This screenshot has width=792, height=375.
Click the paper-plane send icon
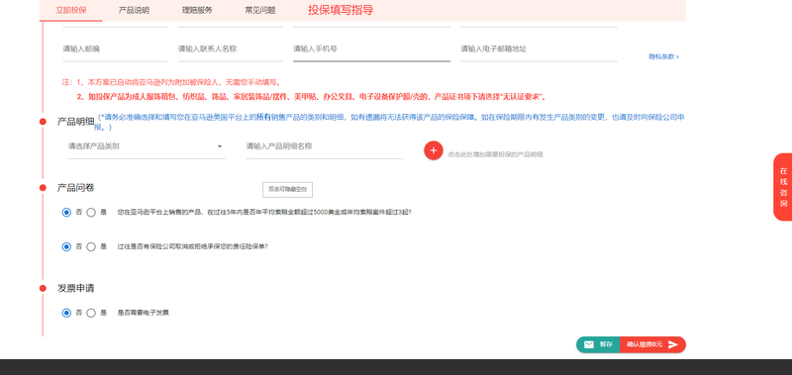(673, 344)
